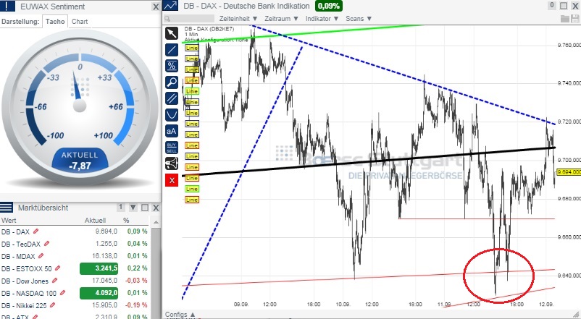Viewport: 581px width, 319px height.
Task: Open the Indikator dropdown
Action: (x=322, y=19)
